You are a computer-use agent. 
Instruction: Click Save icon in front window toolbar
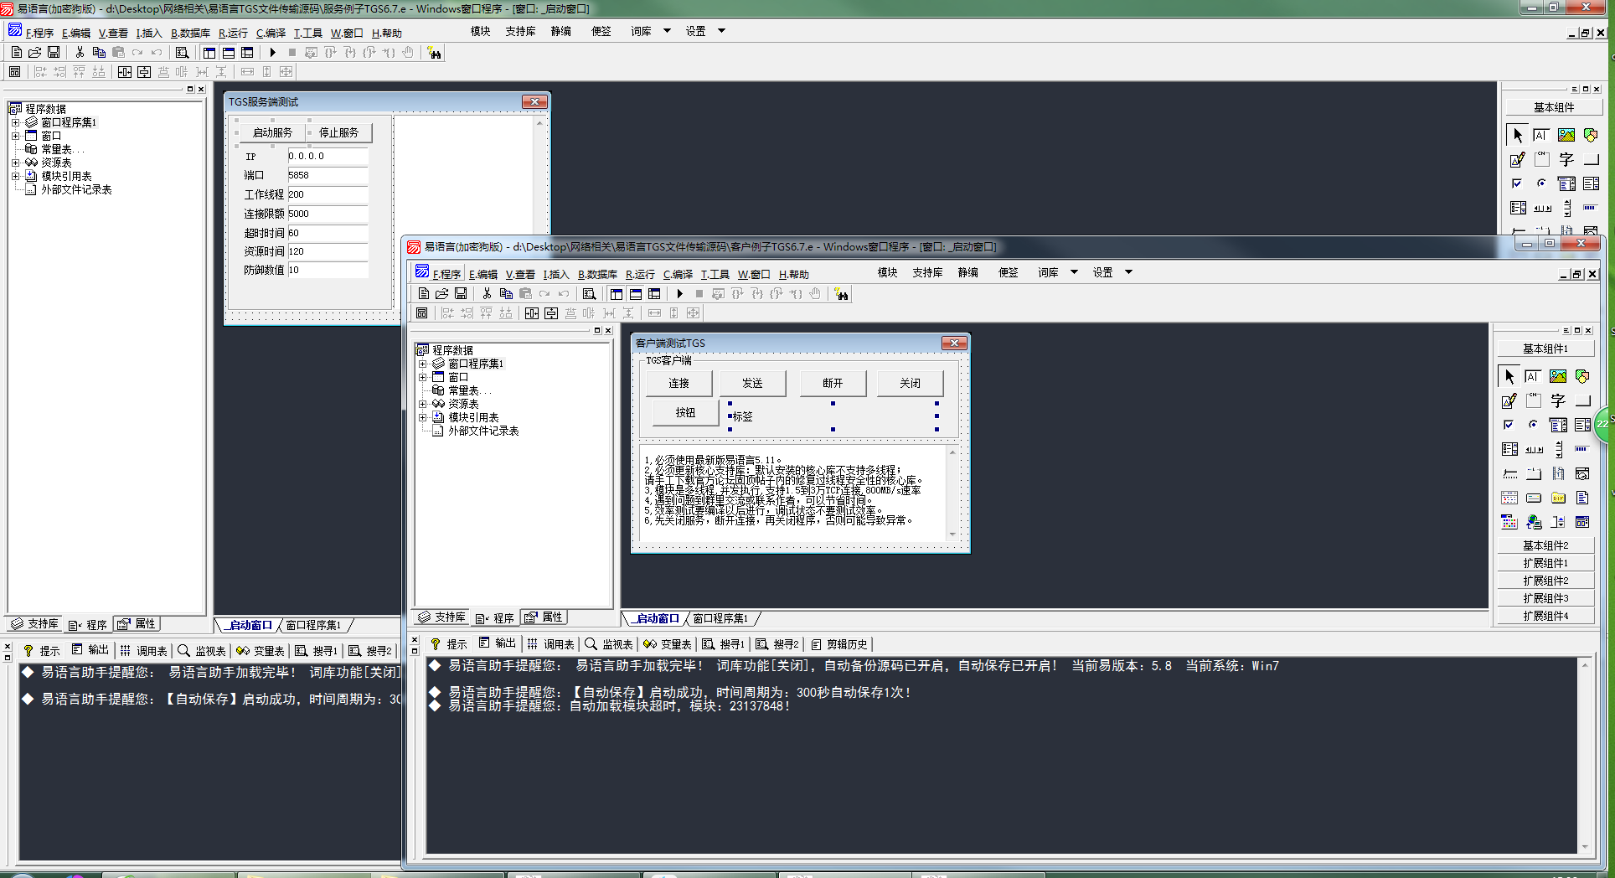coord(461,294)
